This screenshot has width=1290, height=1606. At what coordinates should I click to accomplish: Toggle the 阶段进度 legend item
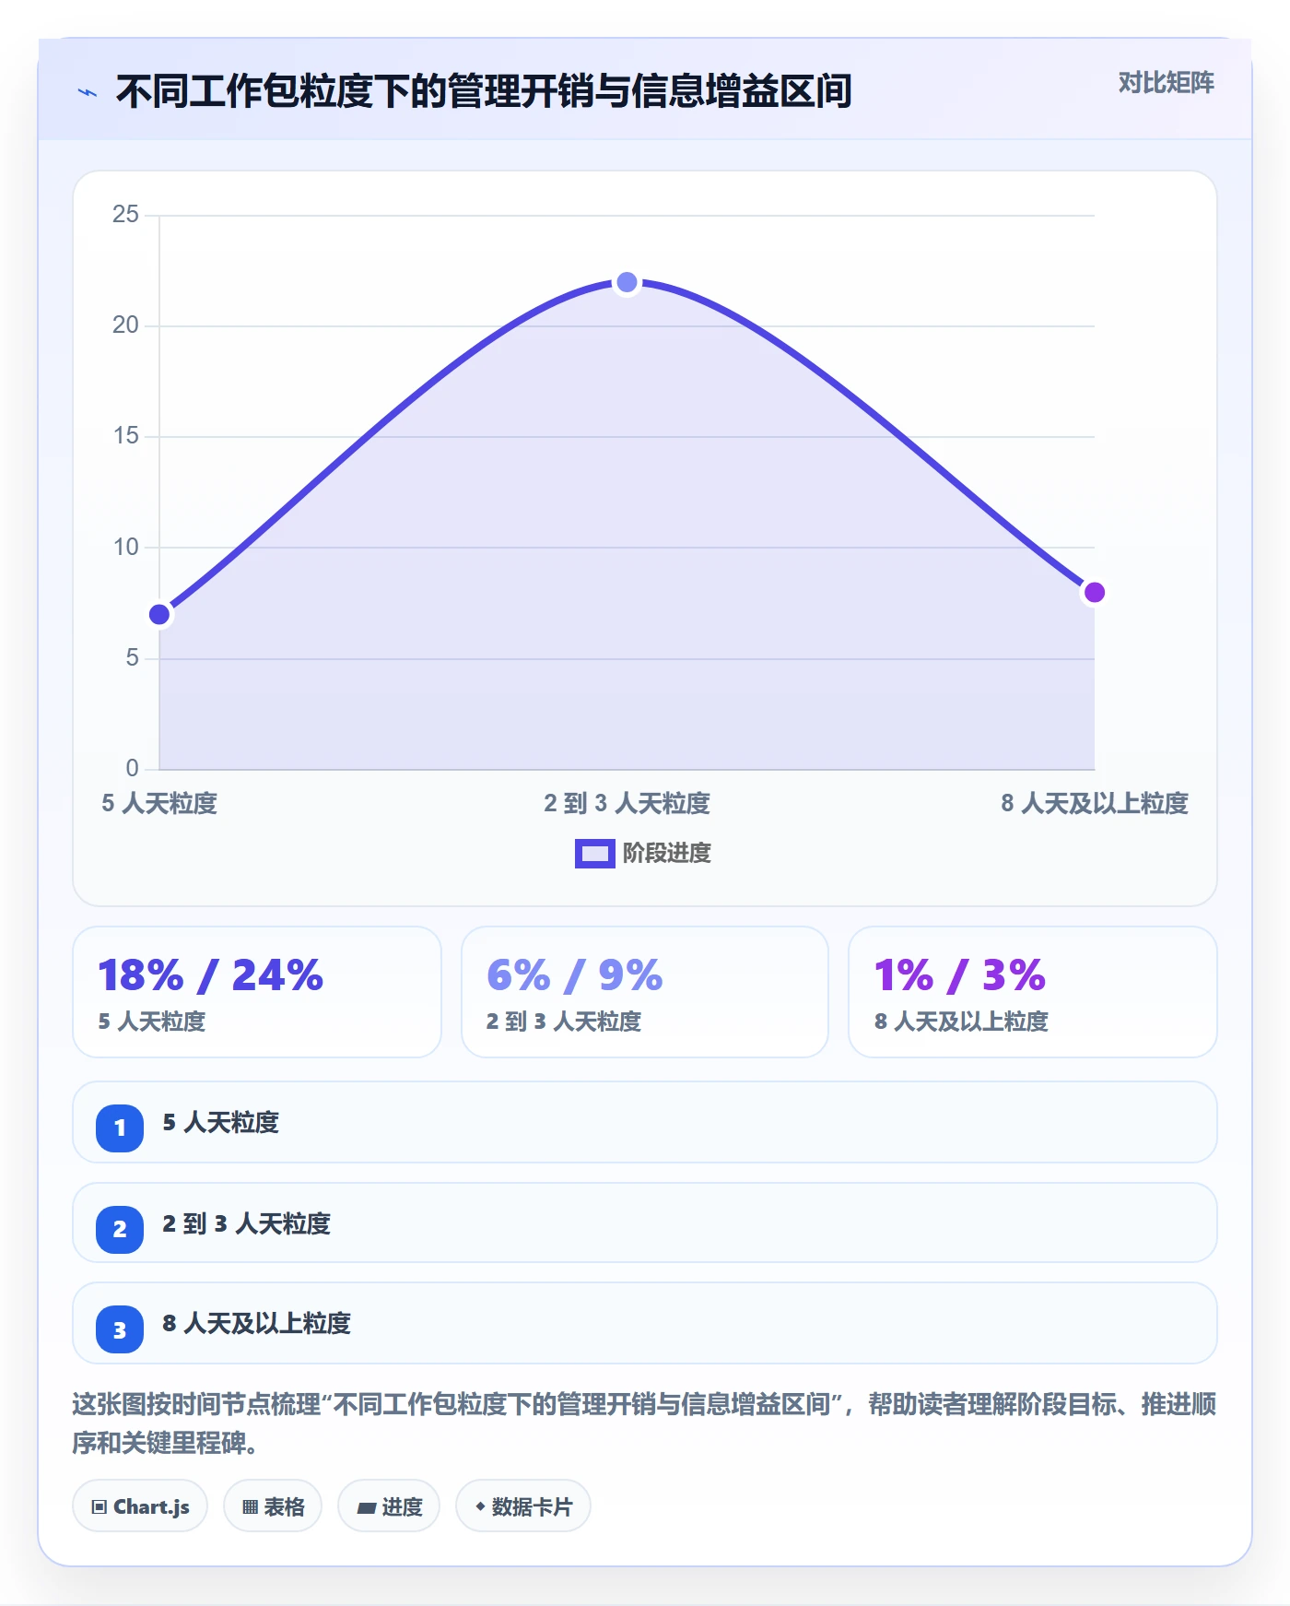(x=643, y=853)
